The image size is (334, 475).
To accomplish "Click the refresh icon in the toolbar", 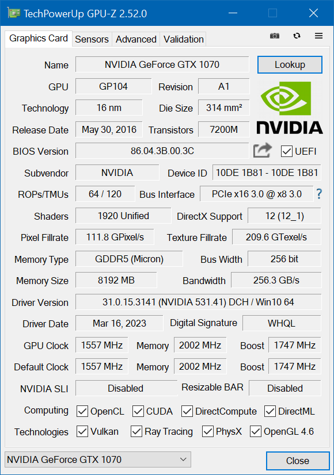I will point(297,36).
